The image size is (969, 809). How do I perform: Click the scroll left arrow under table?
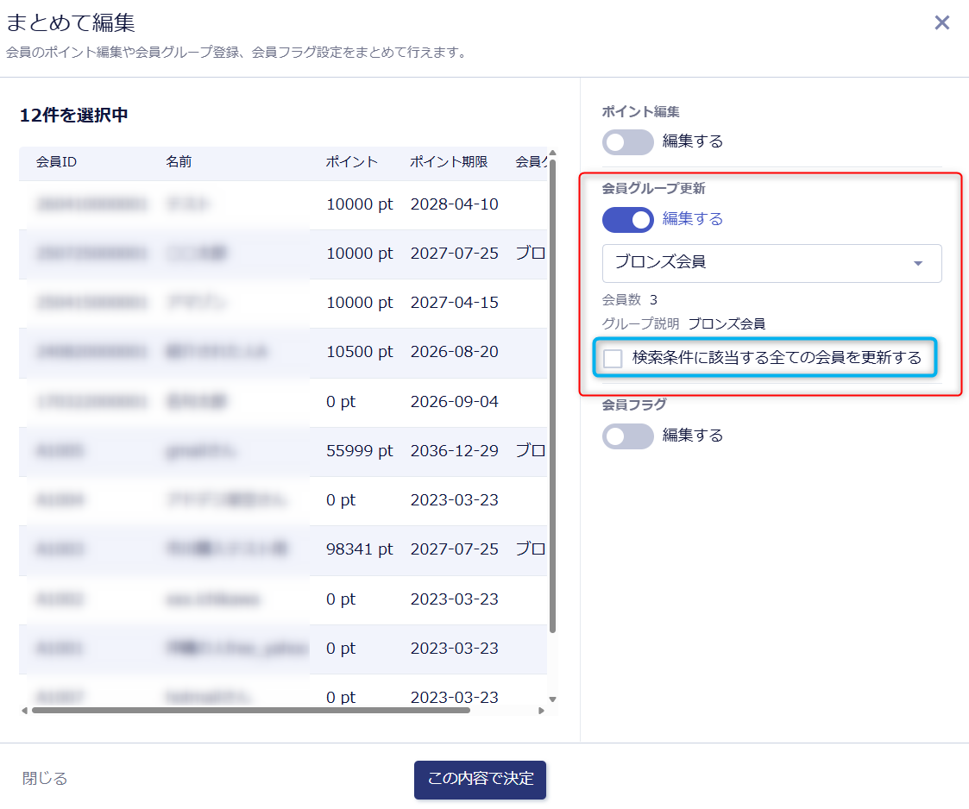pyautogui.click(x=25, y=711)
